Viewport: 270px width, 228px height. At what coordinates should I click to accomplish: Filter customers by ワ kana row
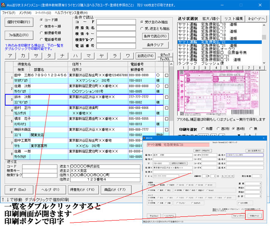click(128, 56)
